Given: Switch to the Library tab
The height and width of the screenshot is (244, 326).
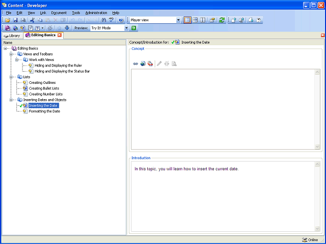Looking at the screenshot, I should point(12,36).
